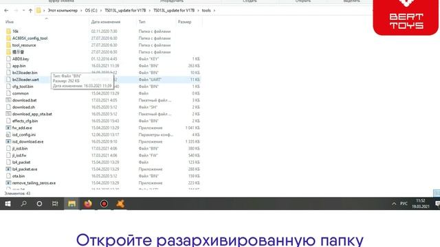The width and height of the screenshot is (440, 247).
Task: Select the tools breadcrumb segment
Action: point(206,10)
